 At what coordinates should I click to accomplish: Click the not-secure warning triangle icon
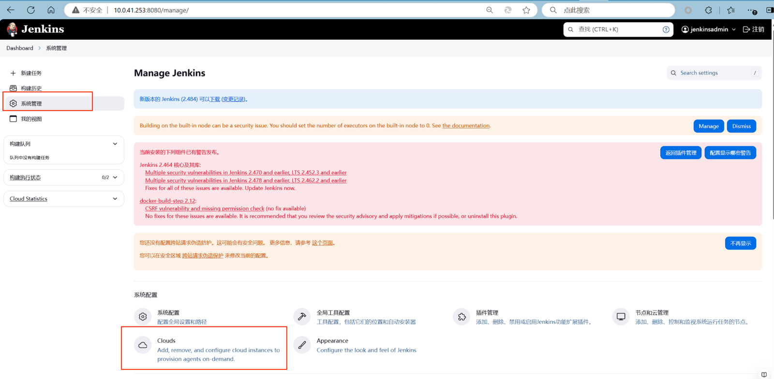click(75, 10)
